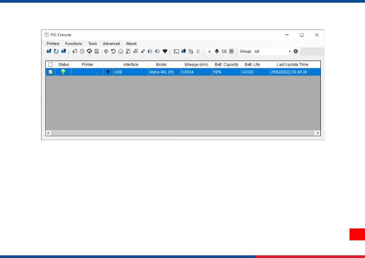Click the blue Refresh arrow icon
Image resolution: width=365 pixels, height=258 pixels.
click(x=56, y=51)
